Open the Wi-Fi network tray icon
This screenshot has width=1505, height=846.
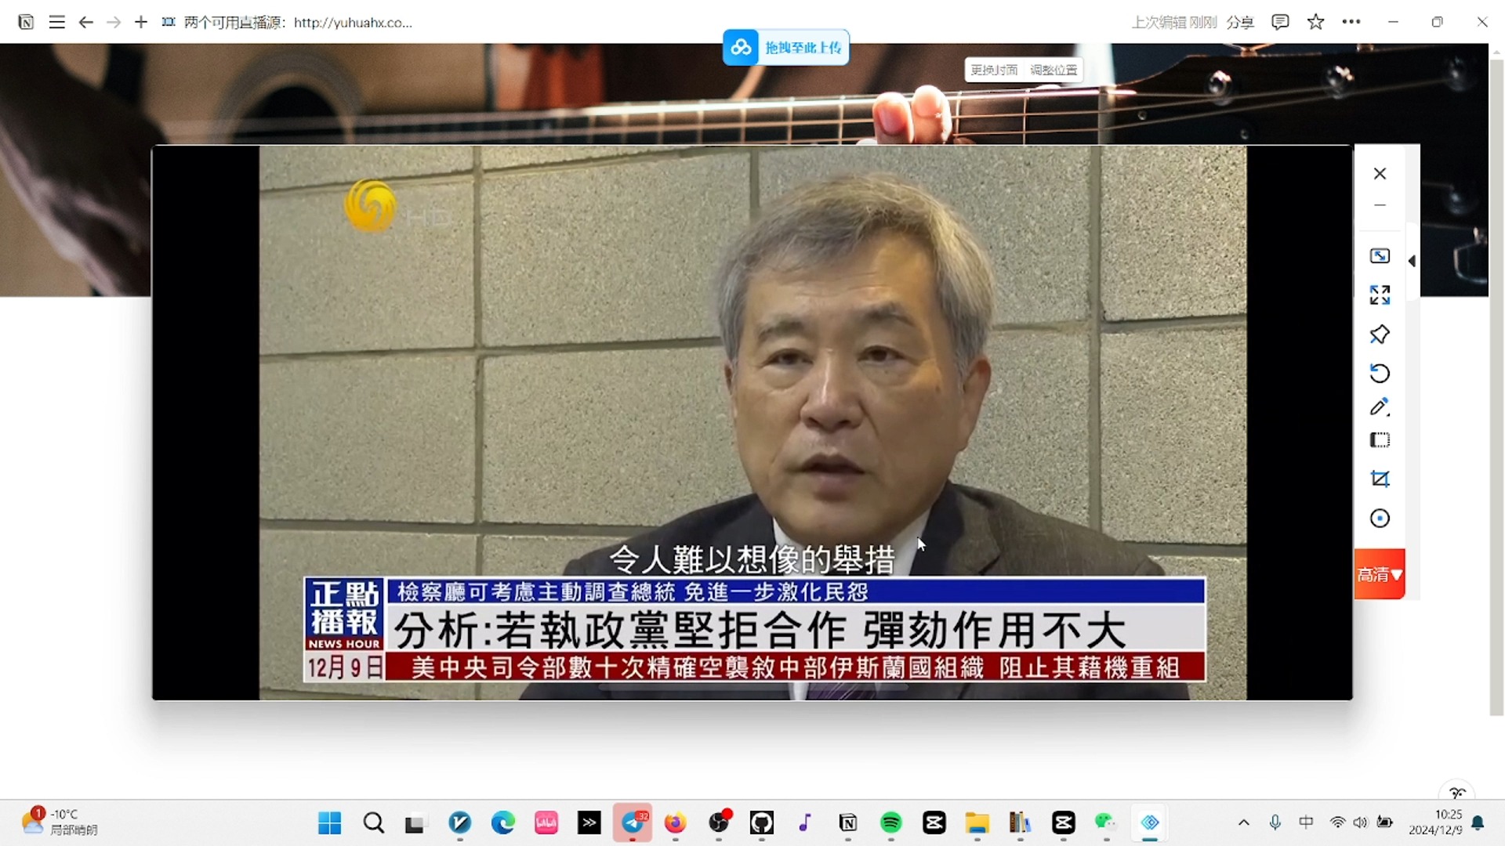click(x=1337, y=822)
